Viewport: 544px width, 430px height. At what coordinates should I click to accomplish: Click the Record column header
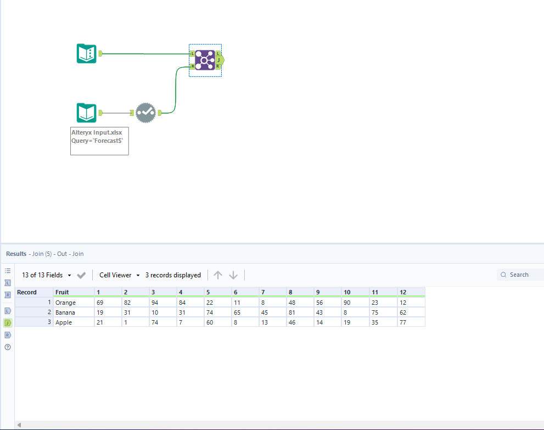tap(34, 292)
